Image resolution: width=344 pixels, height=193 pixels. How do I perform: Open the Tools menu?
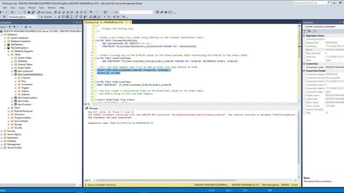click(41, 8)
